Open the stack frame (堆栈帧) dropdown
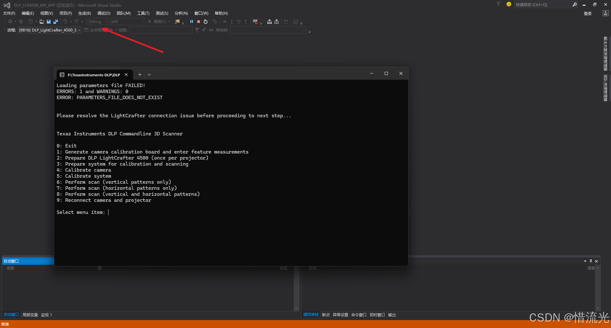Viewport: 611px width, 328px height. (x=268, y=30)
